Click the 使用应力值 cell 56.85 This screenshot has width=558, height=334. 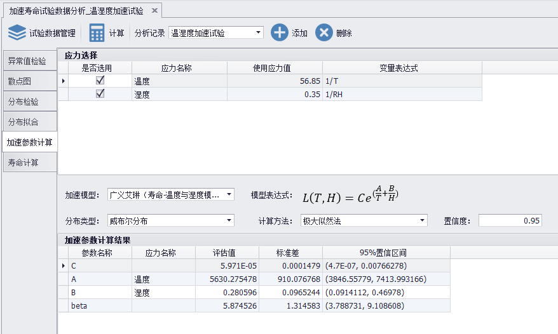pyautogui.click(x=275, y=81)
